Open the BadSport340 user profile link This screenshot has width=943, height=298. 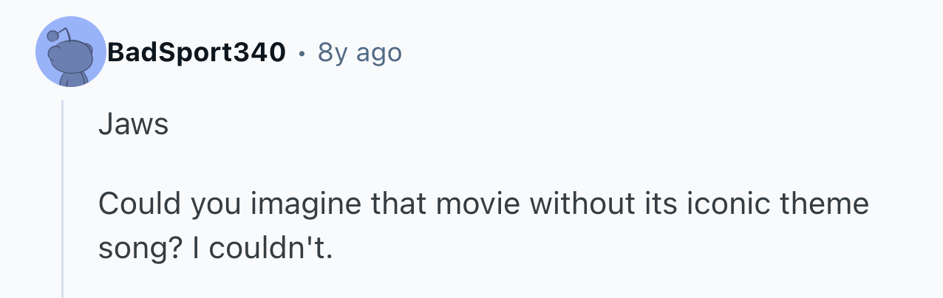(196, 52)
